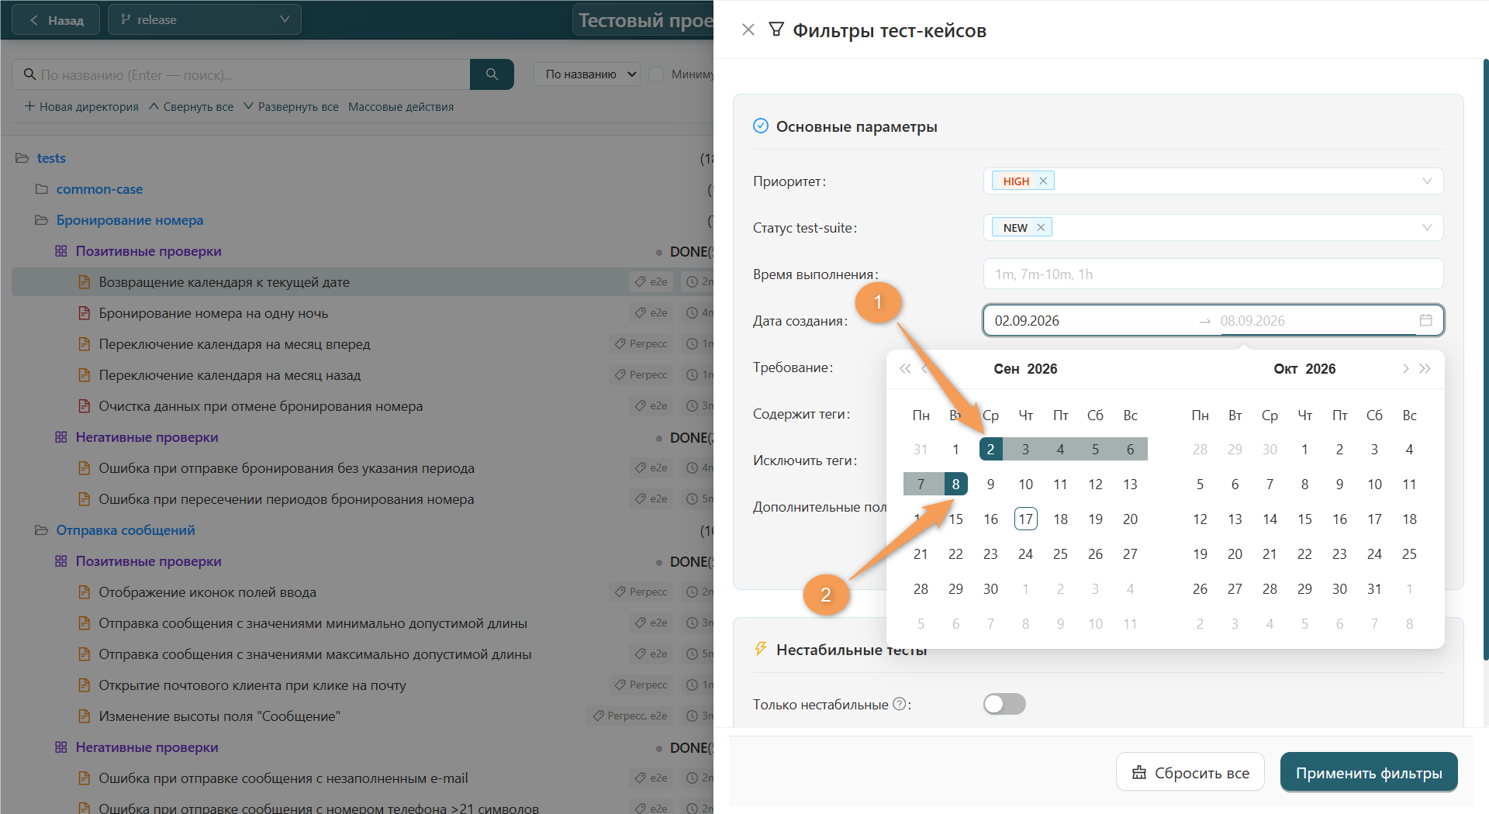
Task: Click the Время выполнения input field
Action: coord(1213,274)
